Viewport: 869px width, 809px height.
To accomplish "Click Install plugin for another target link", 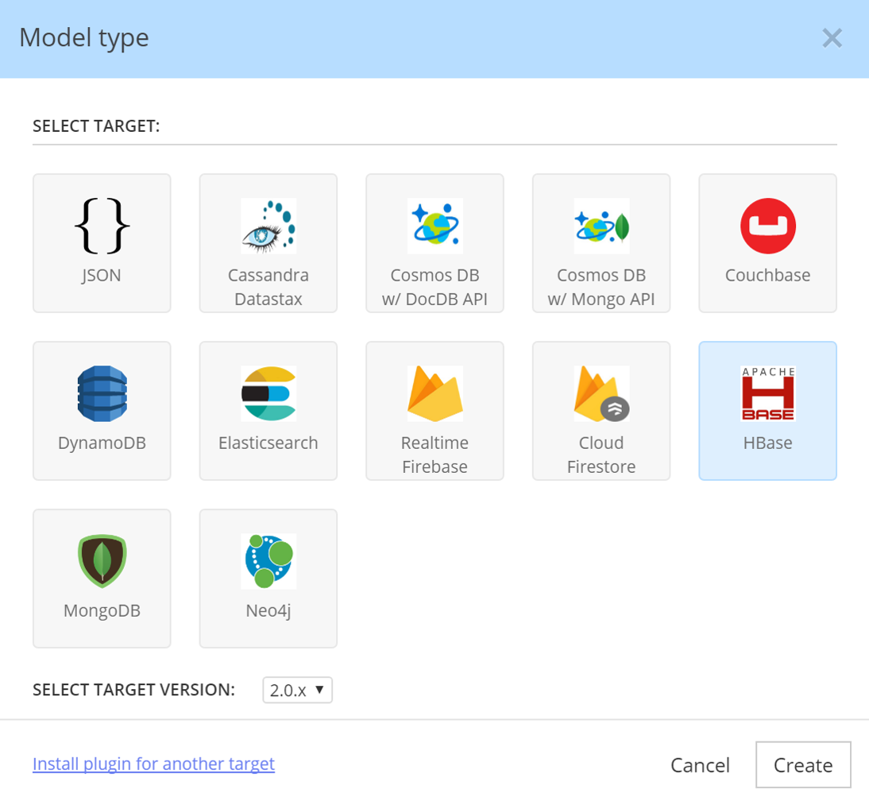I will tap(153, 764).
